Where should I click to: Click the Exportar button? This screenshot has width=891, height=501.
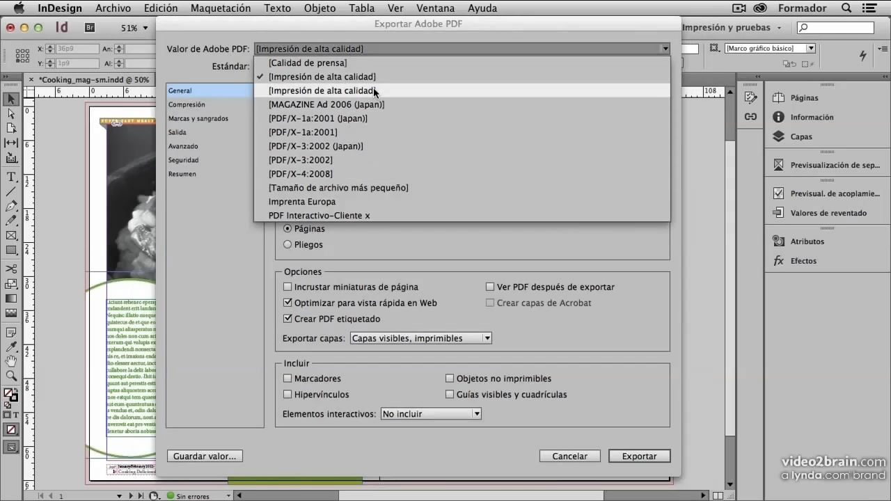click(x=639, y=456)
